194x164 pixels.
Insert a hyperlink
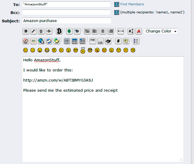(41, 41)
